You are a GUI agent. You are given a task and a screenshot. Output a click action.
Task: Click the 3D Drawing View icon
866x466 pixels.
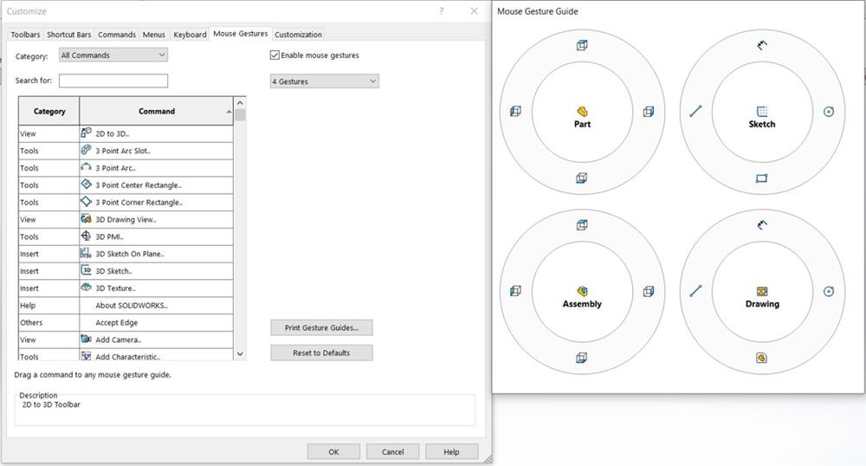(x=86, y=218)
